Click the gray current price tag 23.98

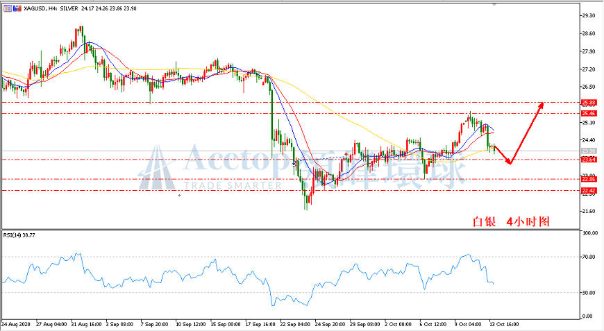589,151
